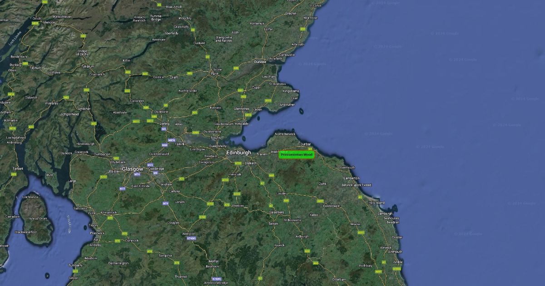Click the Dunfermline label
This screenshot has width=545, height=286.
tap(212, 131)
